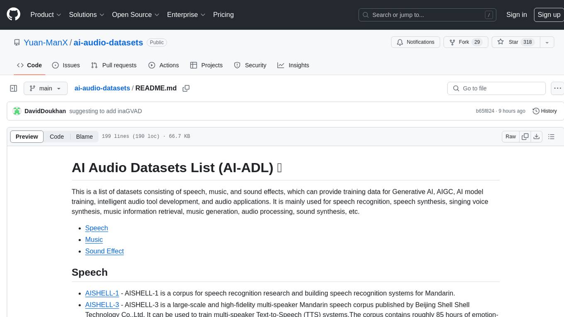Focus the Search or jump to field
564x317 pixels.
[x=428, y=15]
